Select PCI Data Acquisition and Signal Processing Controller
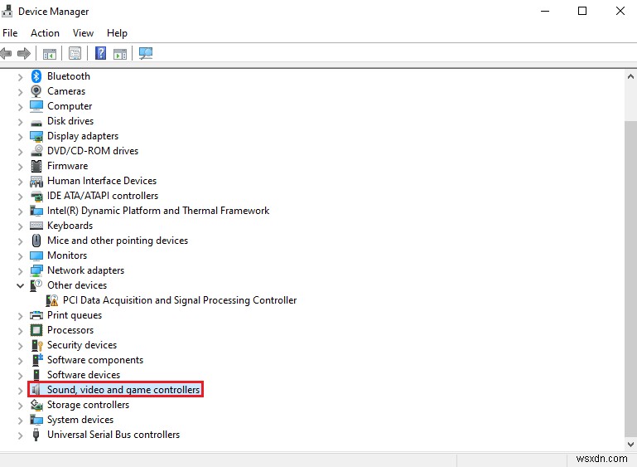This screenshot has width=637, height=467. pos(180,300)
